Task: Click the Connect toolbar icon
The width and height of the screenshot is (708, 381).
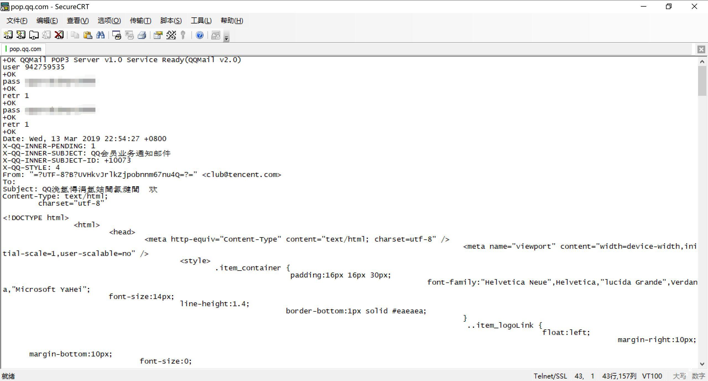Action: [8, 35]
